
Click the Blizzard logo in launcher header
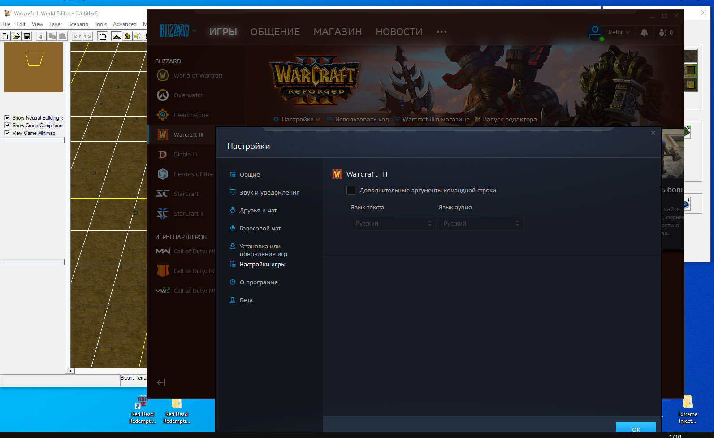pos(174,31)
